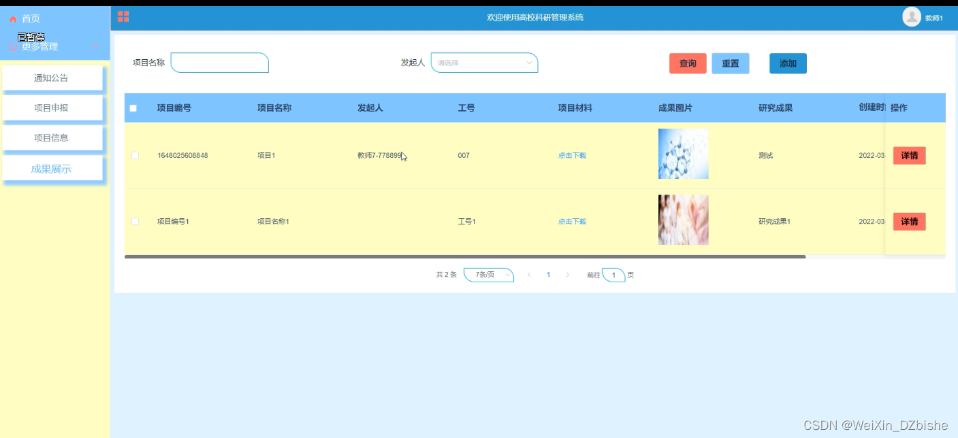
Task: Click the 测试 cell
Action: (765, 155)
